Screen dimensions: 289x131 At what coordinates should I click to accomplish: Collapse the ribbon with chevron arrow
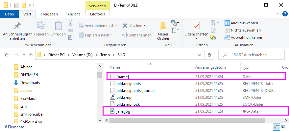point(278,14)
